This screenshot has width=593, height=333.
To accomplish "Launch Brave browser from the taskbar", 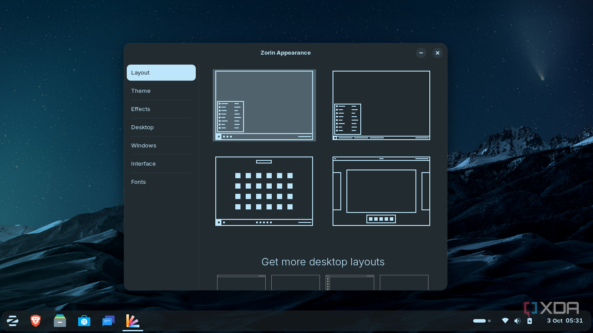I will click(36, 321).
